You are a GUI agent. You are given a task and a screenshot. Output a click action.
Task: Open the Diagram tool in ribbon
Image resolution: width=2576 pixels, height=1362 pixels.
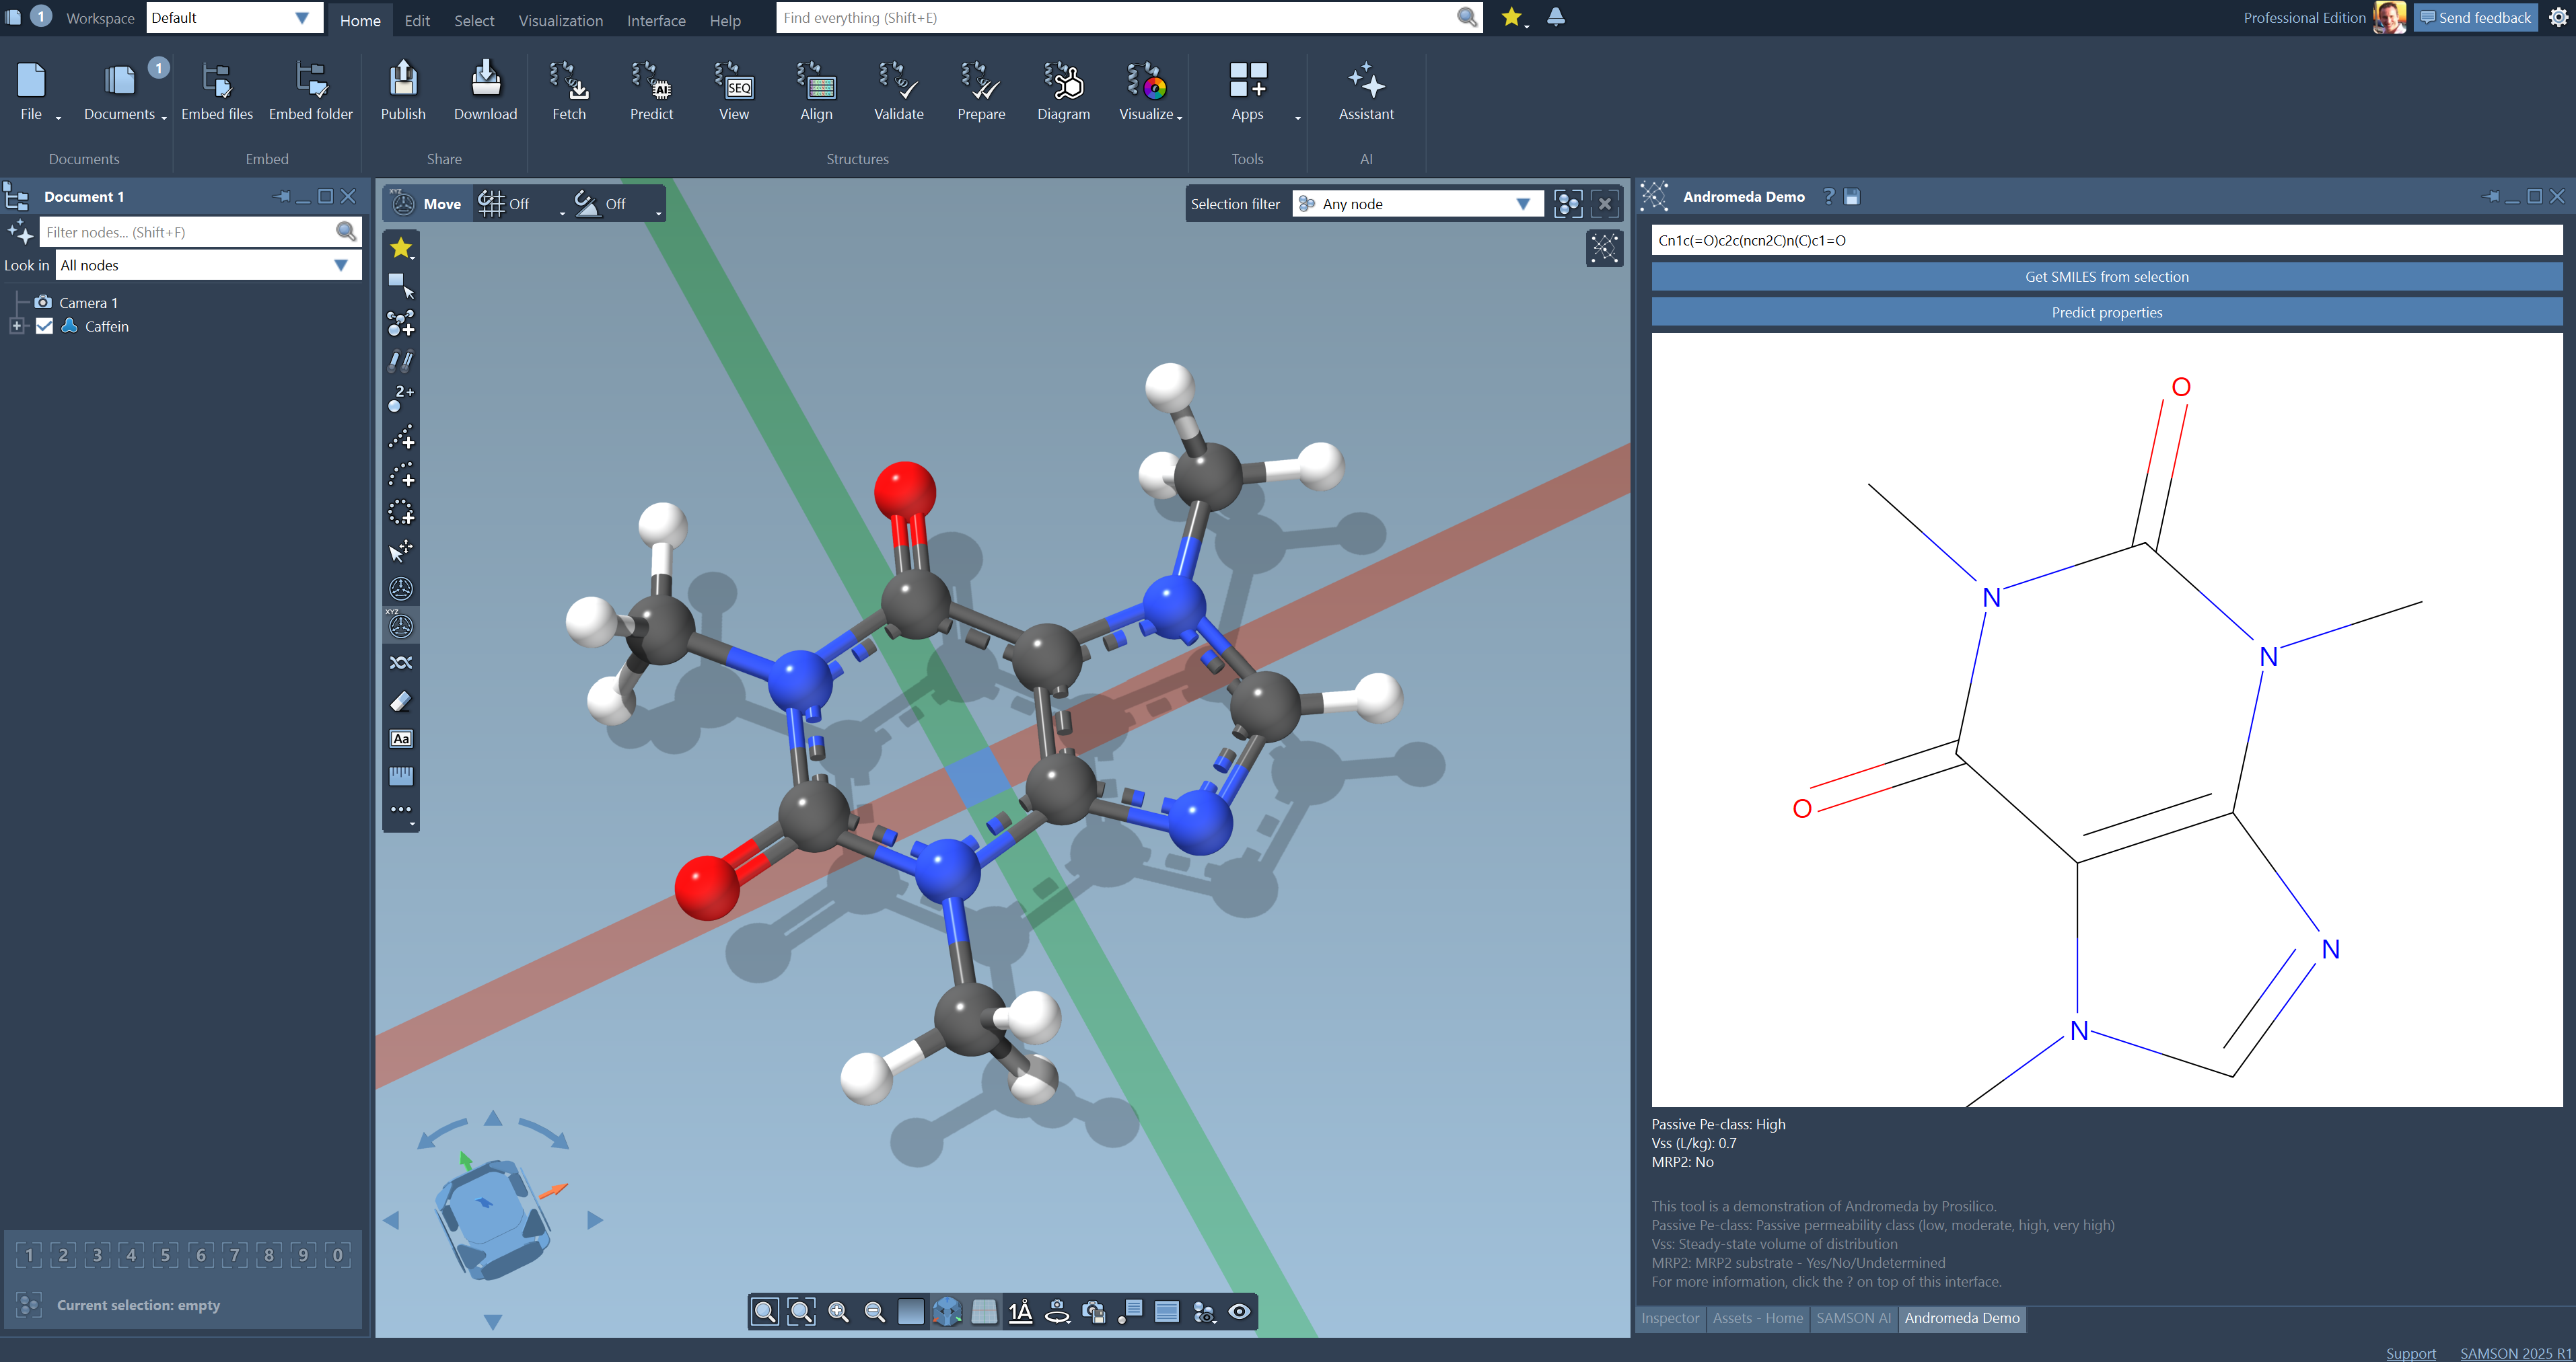point(1063,91)
